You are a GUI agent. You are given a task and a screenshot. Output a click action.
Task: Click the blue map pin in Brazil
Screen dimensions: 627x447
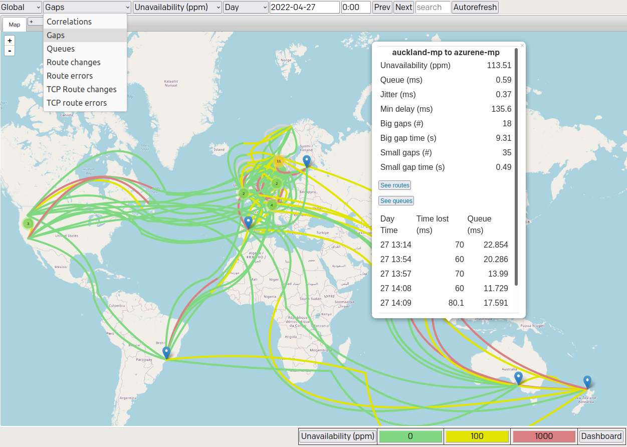coord(166,353)
